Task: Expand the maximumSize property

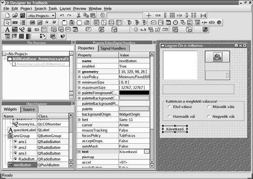Action: tap(79, 87)
